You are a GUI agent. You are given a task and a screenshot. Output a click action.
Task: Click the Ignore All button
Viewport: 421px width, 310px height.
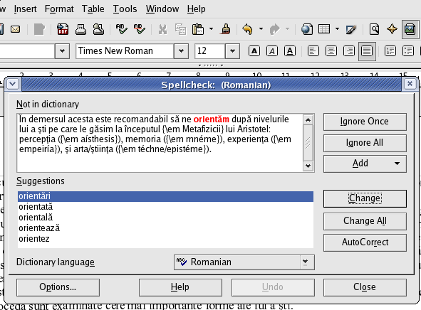pos(365,143)
